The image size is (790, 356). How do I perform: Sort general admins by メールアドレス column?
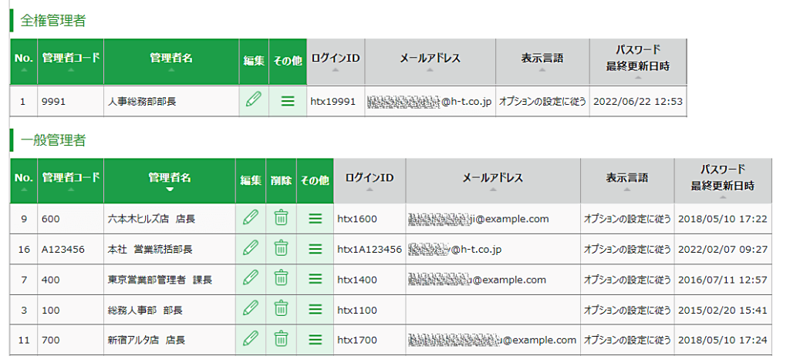[492, 181]
